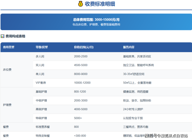Click the VIP套房 row label
Screen dimensions: 192x140
(41, 83)
